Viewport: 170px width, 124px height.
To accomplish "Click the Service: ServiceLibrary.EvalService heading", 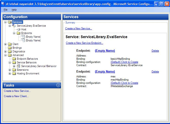I will pos(96,37).
